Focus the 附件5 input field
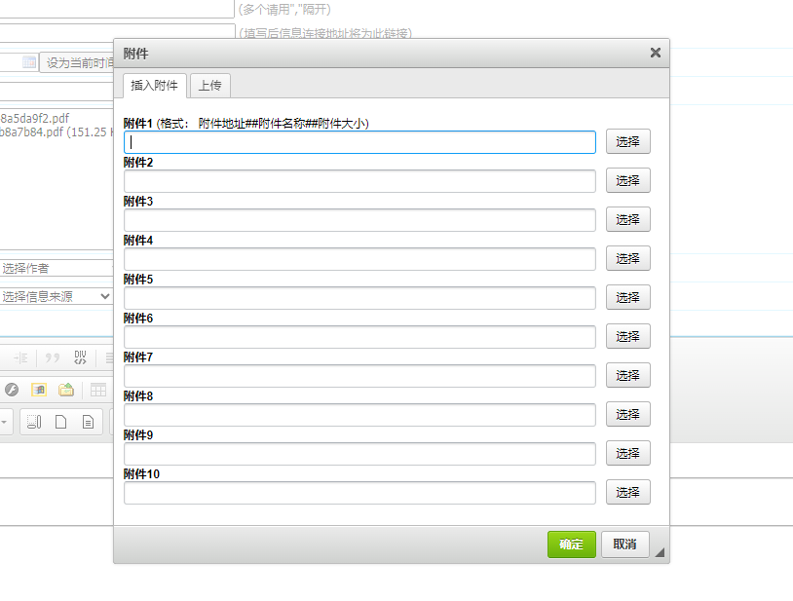Viewport: 793px width, 601px height. click(x=359, y=298)
